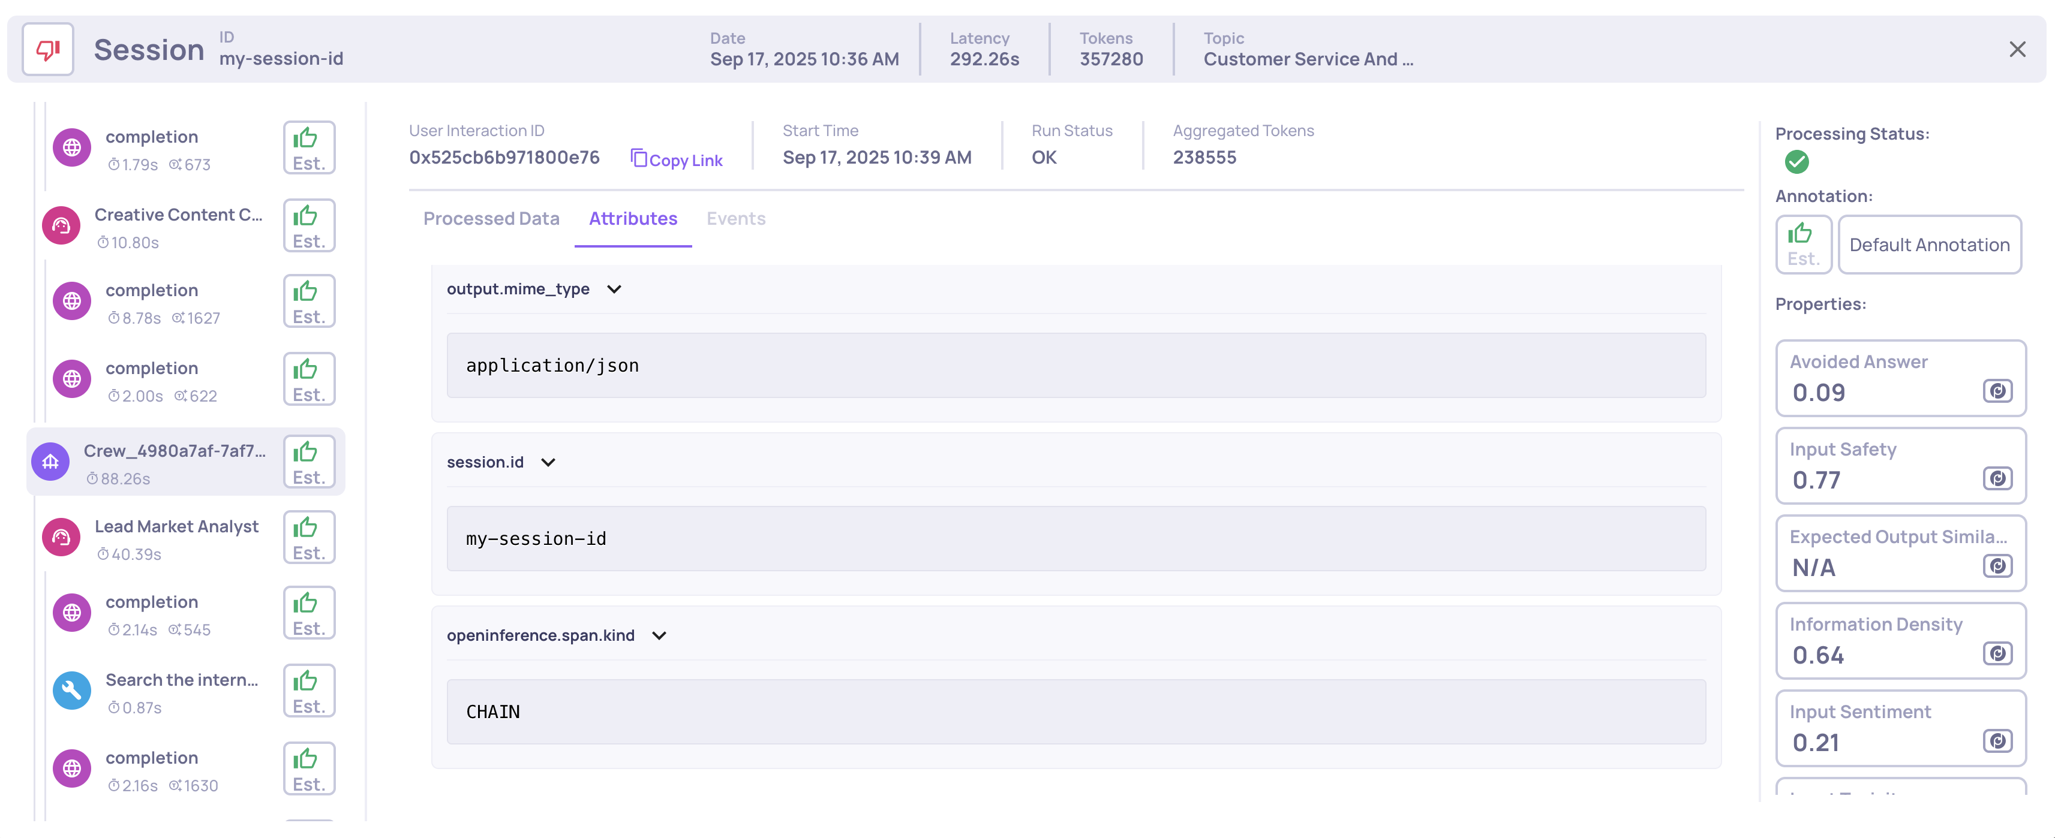Image resolution: width=2055 pixels, height=838 pixels.
Task: Toggle thumbs-up on Lead Market Analyst
Action: coord(309,538)
